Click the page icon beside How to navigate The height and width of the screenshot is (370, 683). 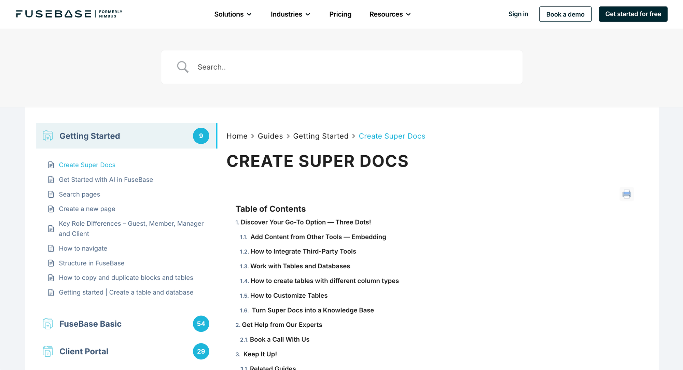(51, 248)
